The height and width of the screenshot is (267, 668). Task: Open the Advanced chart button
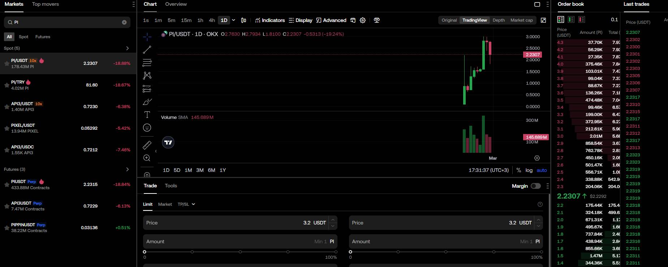pos(331,20)
